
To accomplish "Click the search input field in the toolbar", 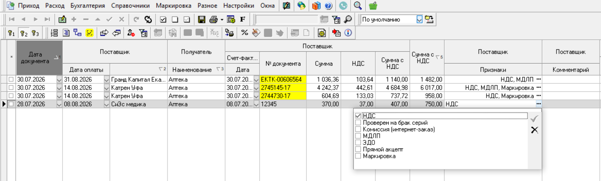I will [x=286, y=20].
